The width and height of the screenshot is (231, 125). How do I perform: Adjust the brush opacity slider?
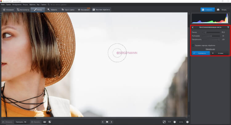[219, 40]
